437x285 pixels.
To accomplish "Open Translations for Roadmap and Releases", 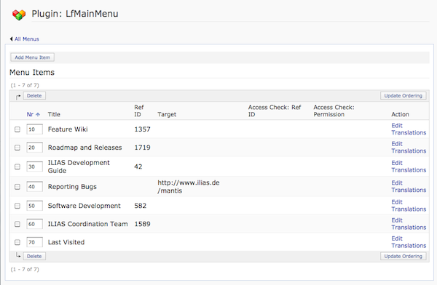I will 409,150.
